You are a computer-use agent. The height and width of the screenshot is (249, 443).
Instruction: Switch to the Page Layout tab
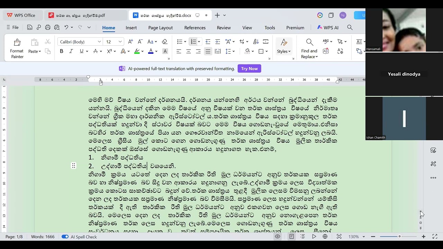coord(161,28)
